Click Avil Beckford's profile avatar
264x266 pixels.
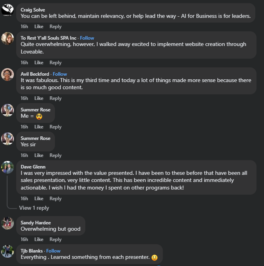pos(8,75)
